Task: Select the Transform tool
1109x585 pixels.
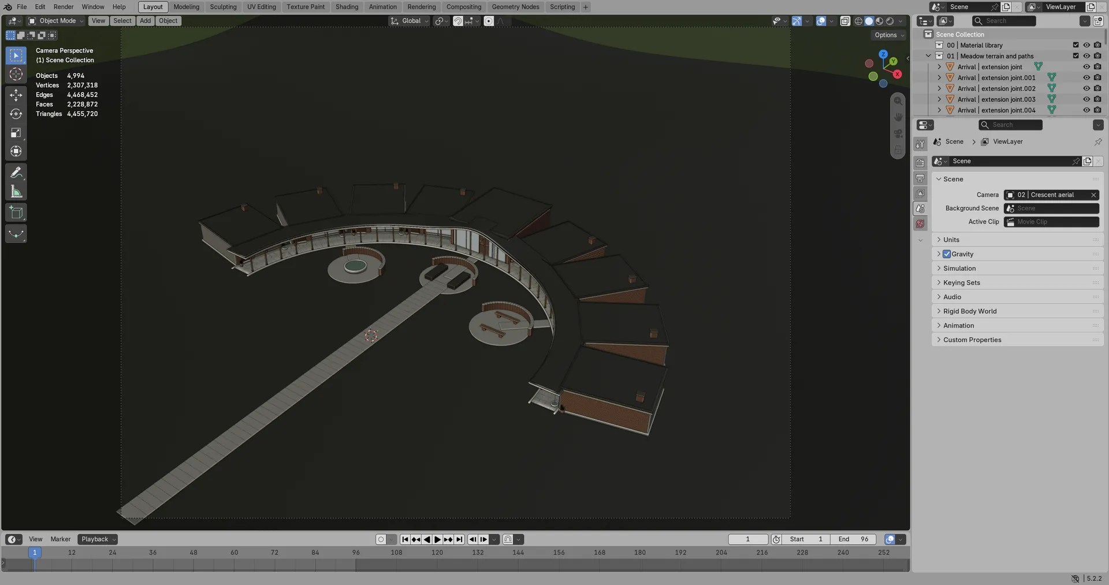Action: pos(16,151)
